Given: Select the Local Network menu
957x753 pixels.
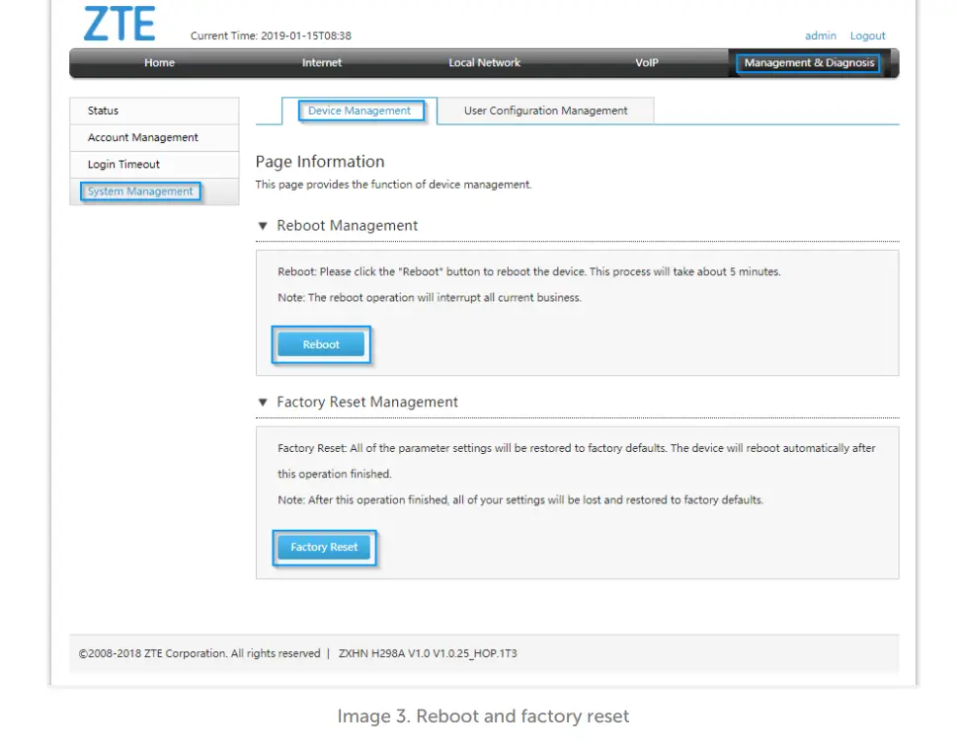Looking at the screenshot, I should (484, 62).
